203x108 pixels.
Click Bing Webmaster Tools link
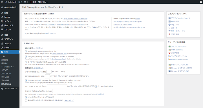(x=58, y=59)
